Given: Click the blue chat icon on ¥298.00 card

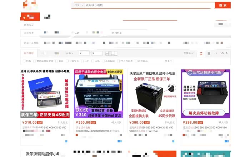Looking at the screenshot, I should pos(227,141).
